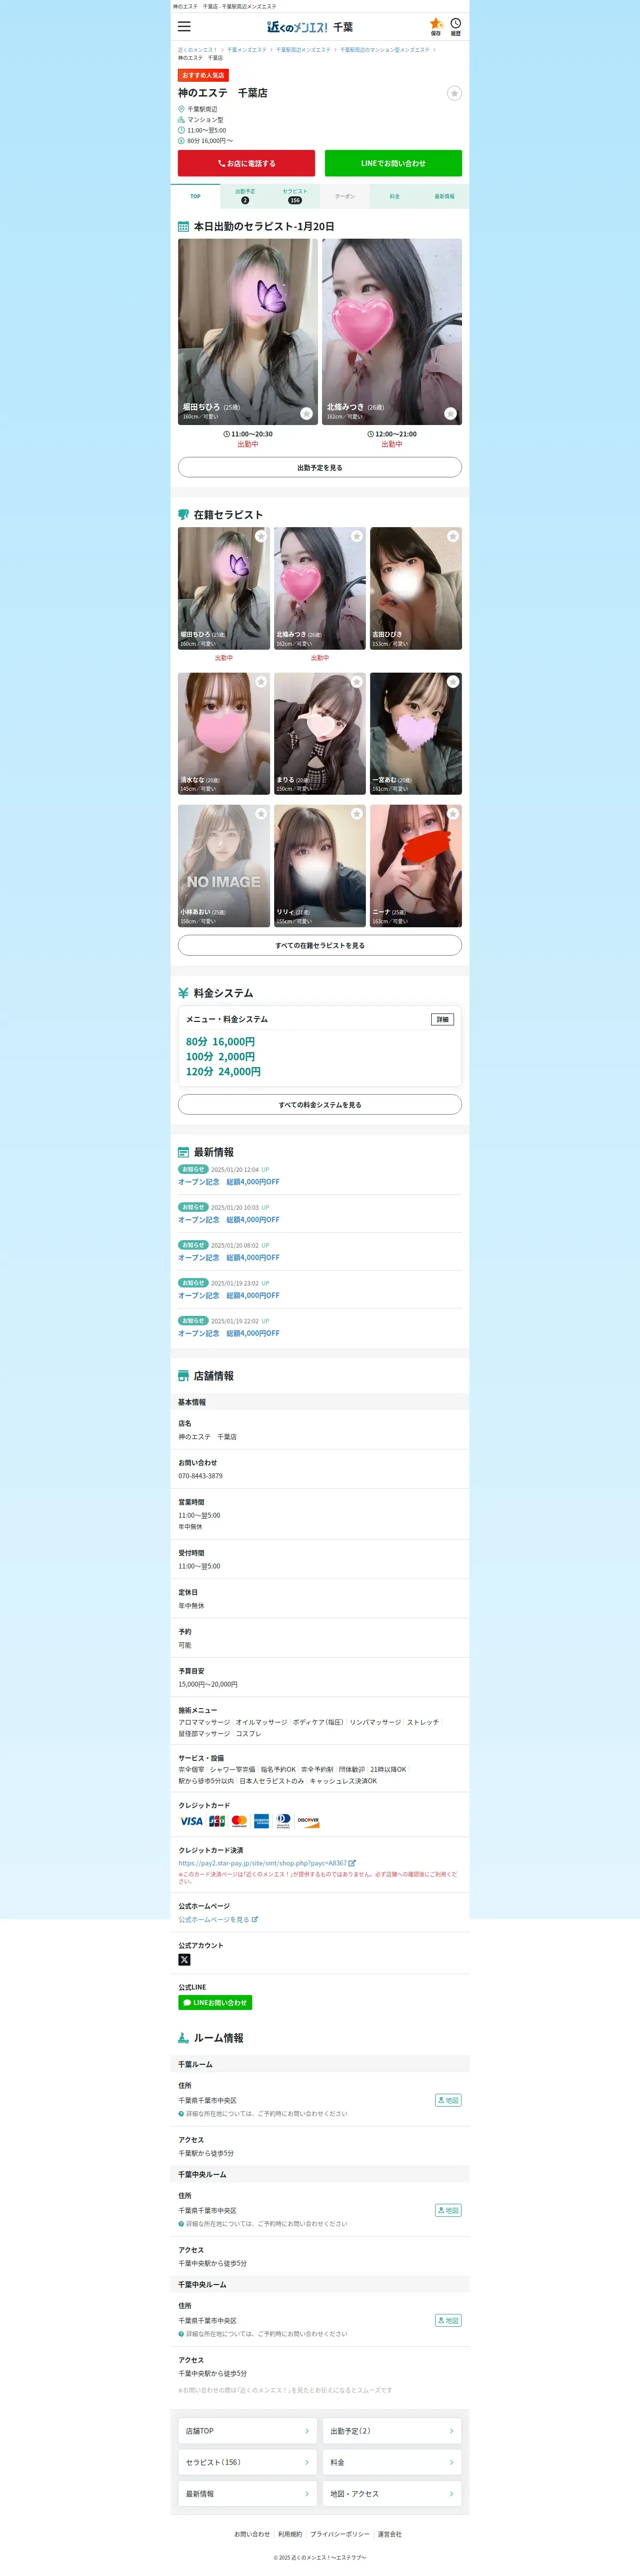
Task: Open 堀田ちひろ photo in today's schedule
Action: [248, 331]
